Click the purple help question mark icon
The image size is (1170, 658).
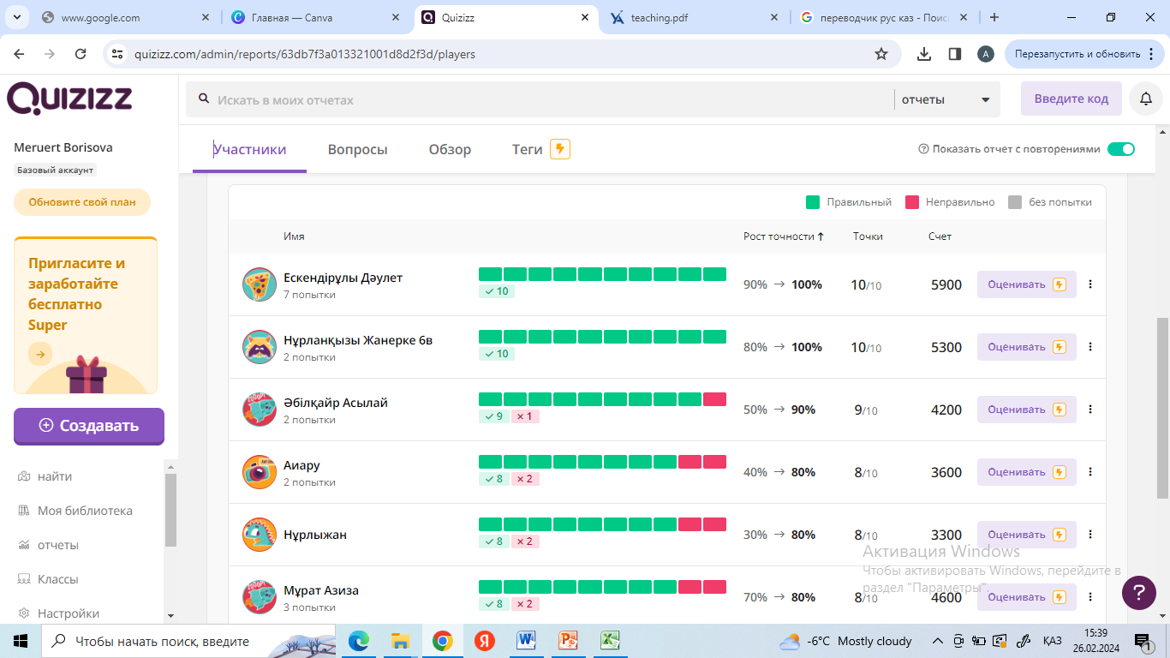[x=1138, y=592]
